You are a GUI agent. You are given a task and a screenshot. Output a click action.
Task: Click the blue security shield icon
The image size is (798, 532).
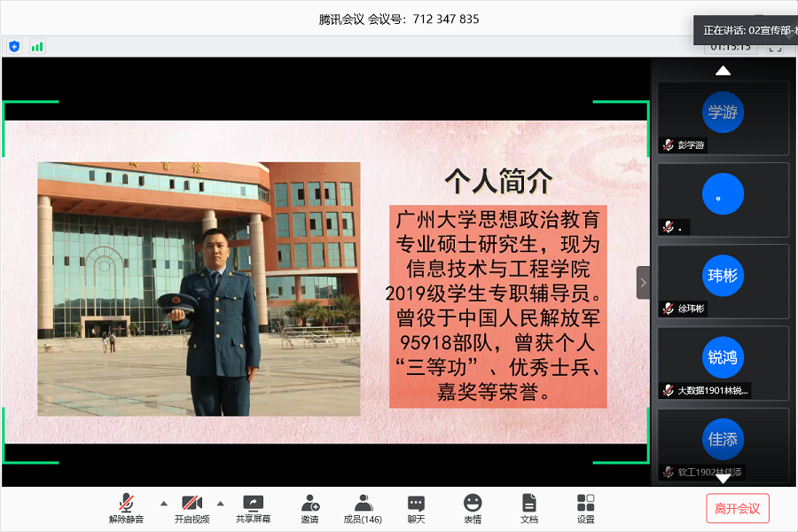click(x=14, y=46)
